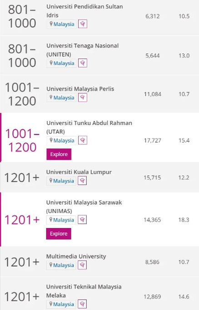Click Malaysia location tag under Universiti Kuala Lumpur
The image size is (199, 310).
pyautogui.click(x=61, y=181)
